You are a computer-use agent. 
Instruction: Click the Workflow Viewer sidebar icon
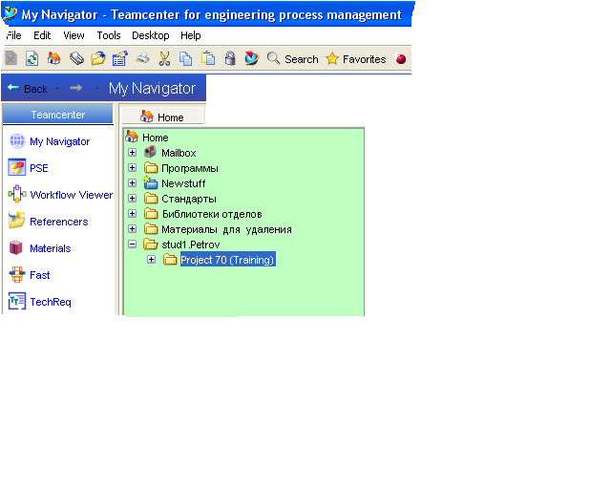pos(17,194)
